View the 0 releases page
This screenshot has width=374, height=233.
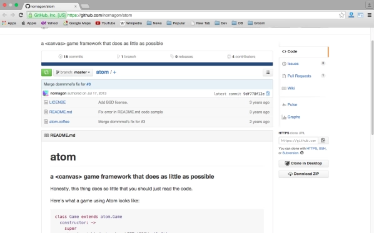pyautogui.click(x=181, y=56)
